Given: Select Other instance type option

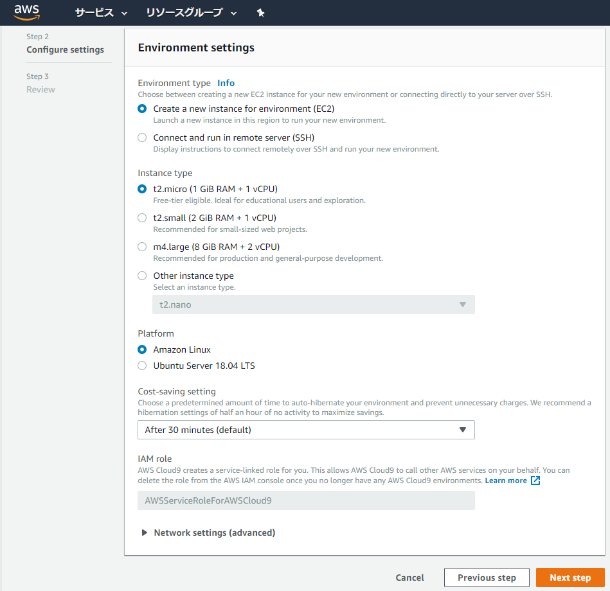Looking at the screenshot, I should 142,276.
